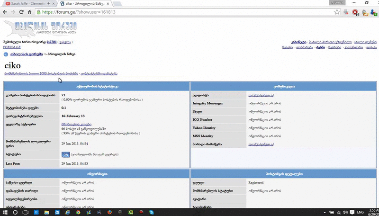
Task: Click the first bold link in top-right menu
Action: point(298,42)
